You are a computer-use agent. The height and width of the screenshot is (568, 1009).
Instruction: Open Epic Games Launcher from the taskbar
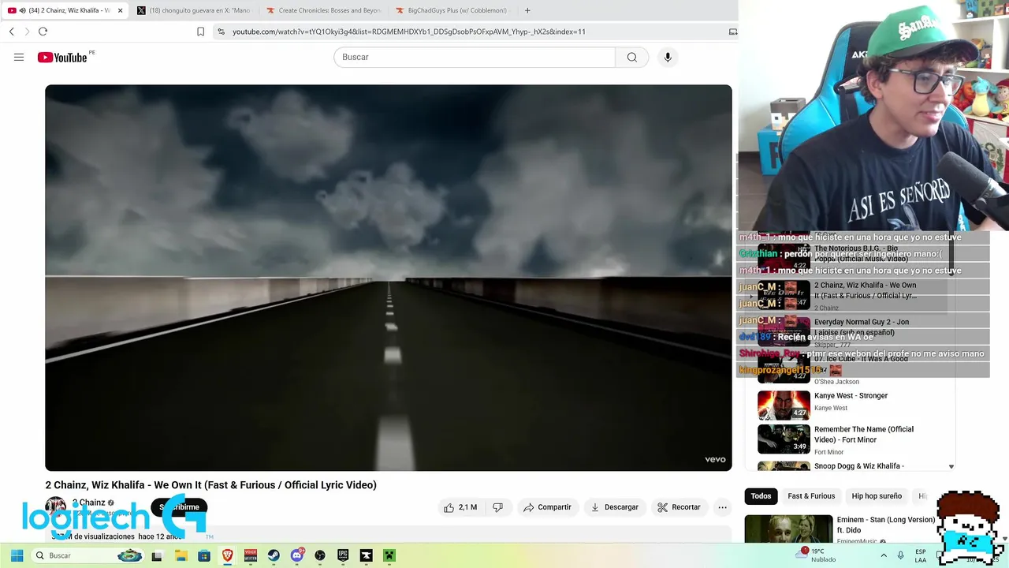(343, 556)
